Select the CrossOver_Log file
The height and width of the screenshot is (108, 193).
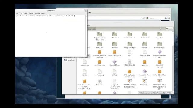coord(145,53)
